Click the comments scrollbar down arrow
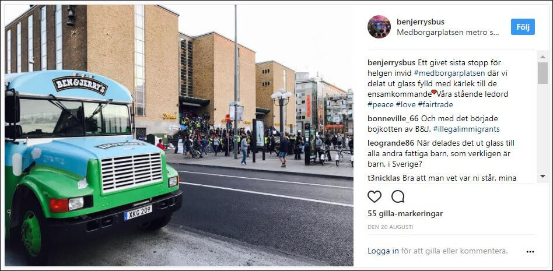This screenshot has width=553, height=271. pos(542,176)
